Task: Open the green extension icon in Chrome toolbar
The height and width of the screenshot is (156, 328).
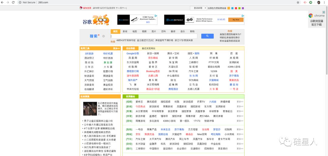Action: pos(311,2)
